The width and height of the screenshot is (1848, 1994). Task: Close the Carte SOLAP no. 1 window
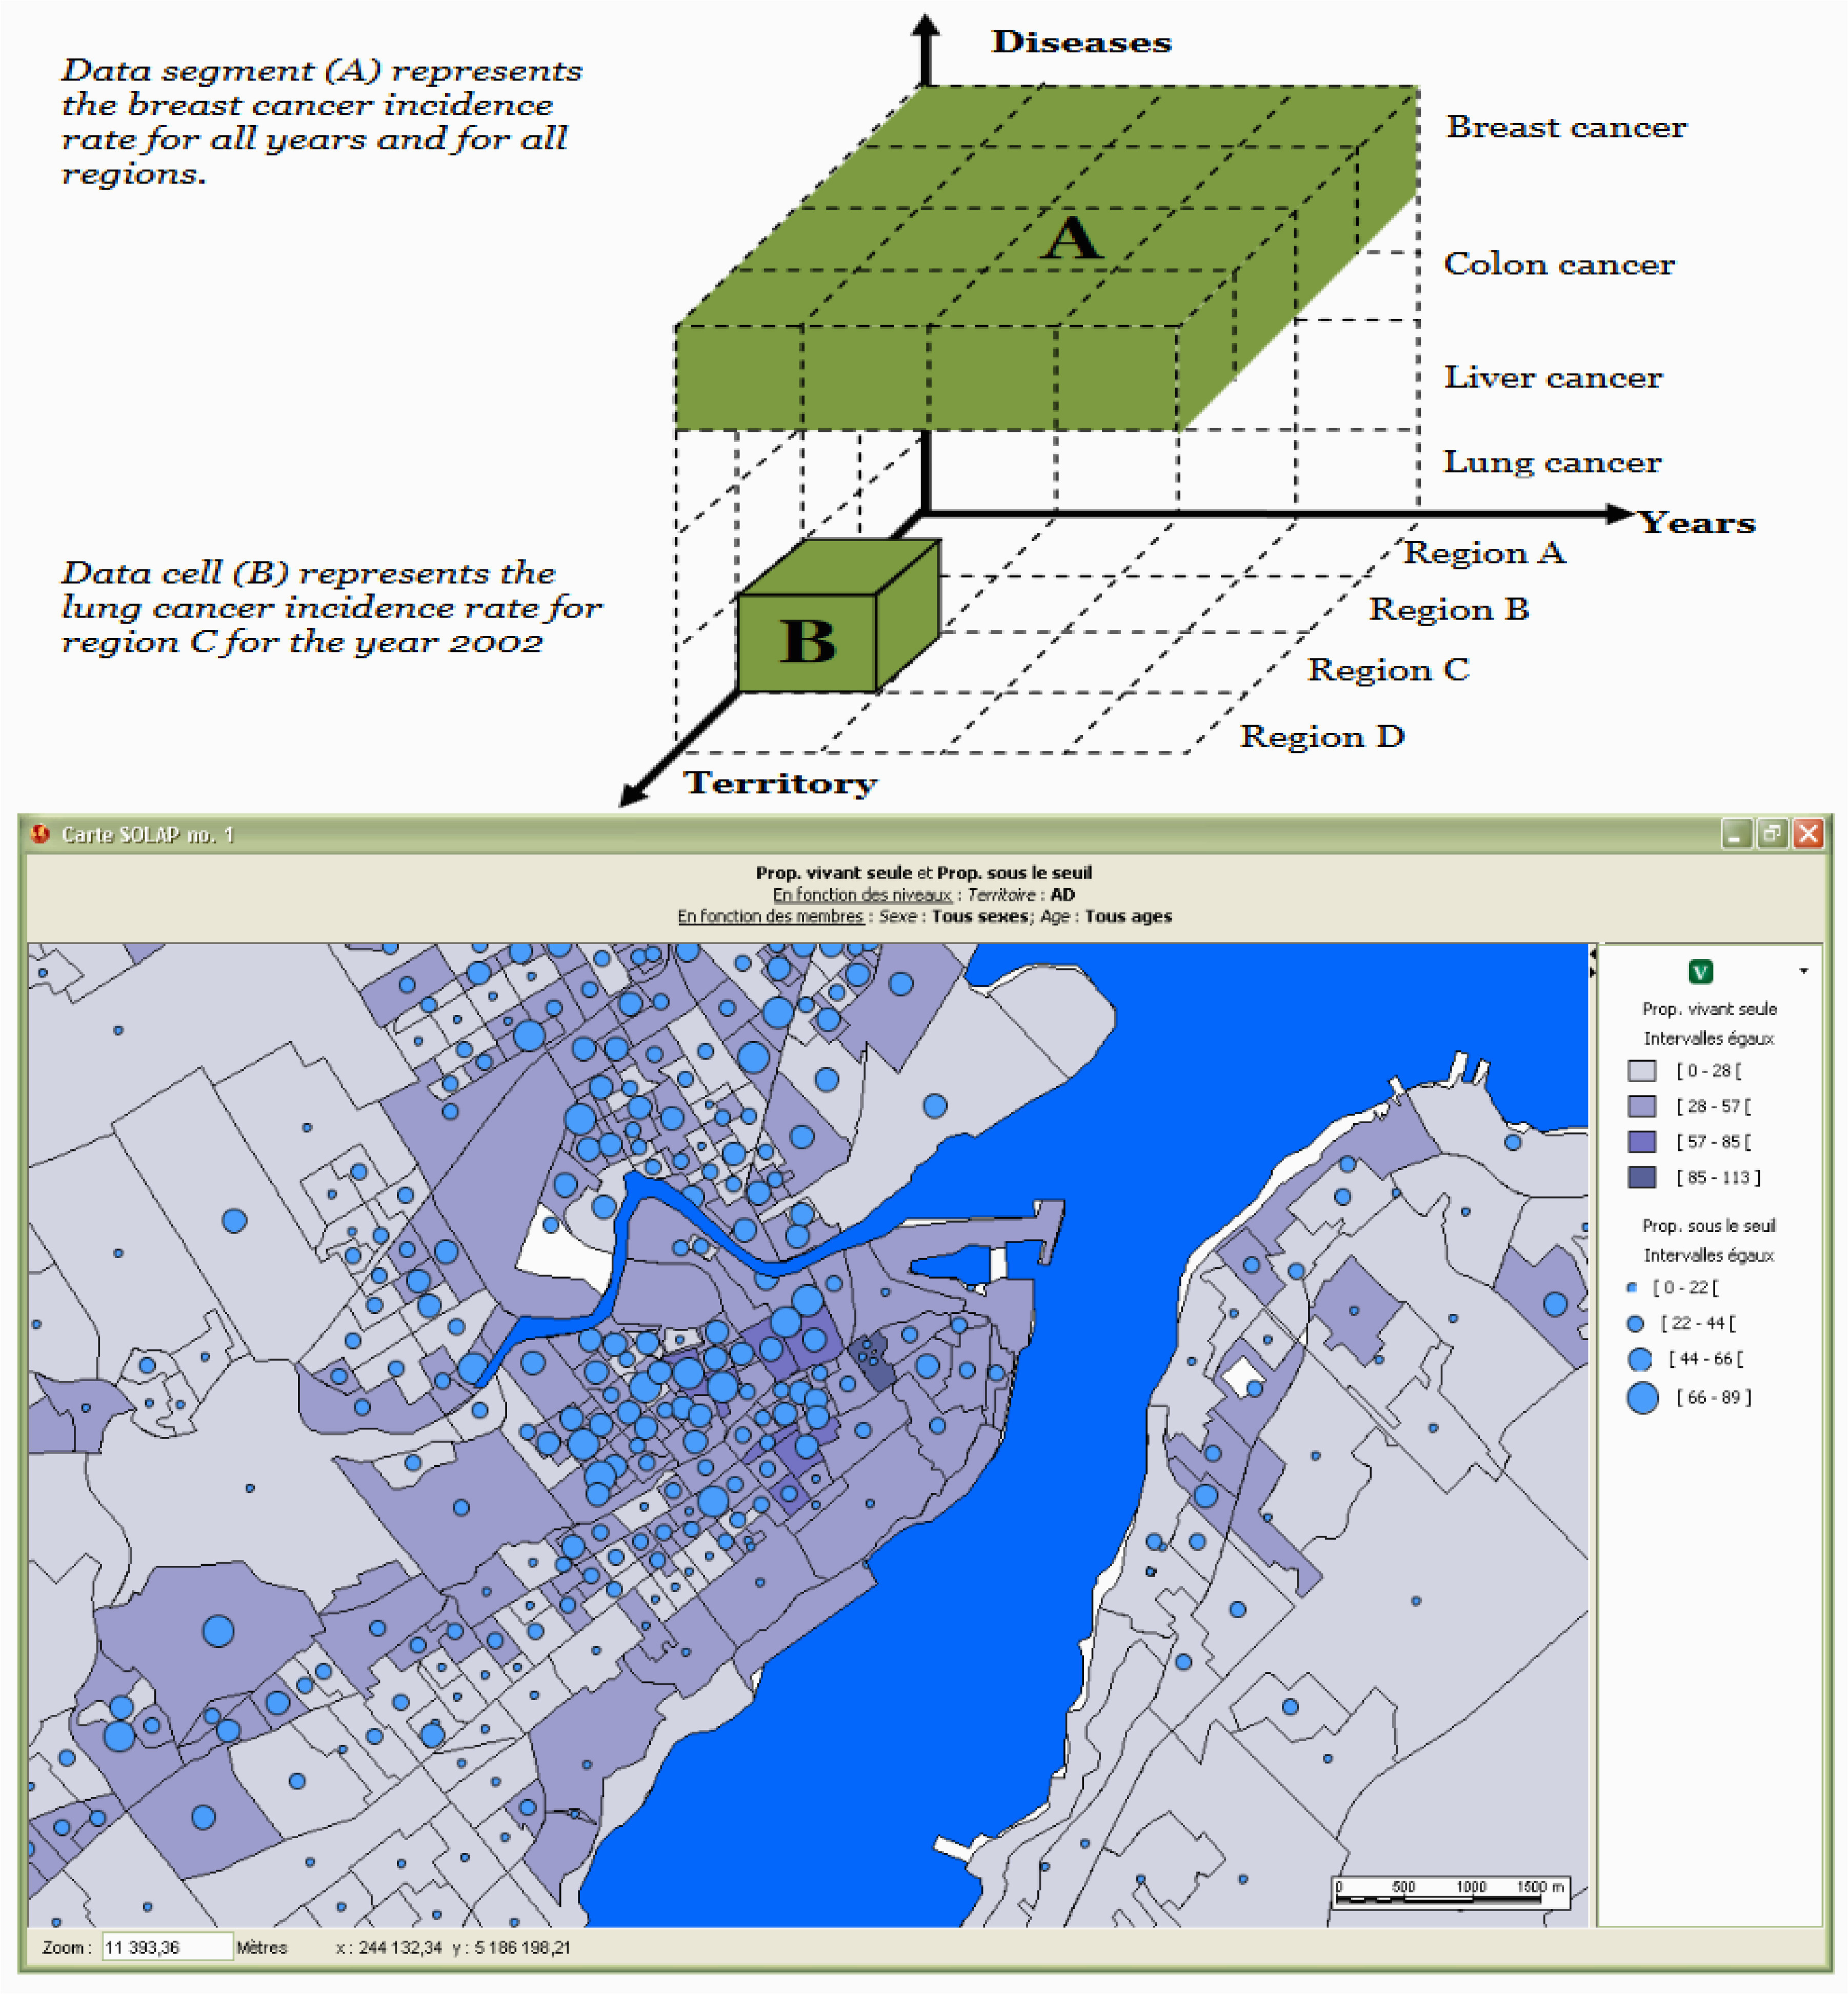pos(1808,833)
